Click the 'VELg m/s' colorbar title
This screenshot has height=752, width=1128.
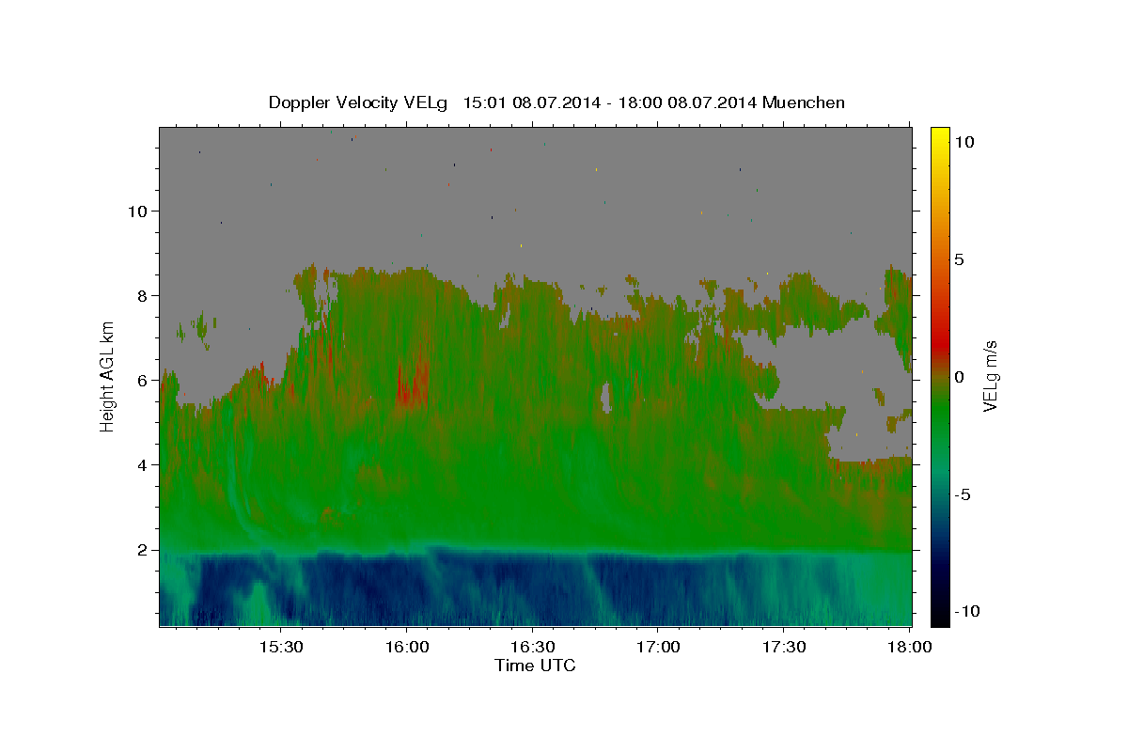pyautogui.click(x=991, y=375)
